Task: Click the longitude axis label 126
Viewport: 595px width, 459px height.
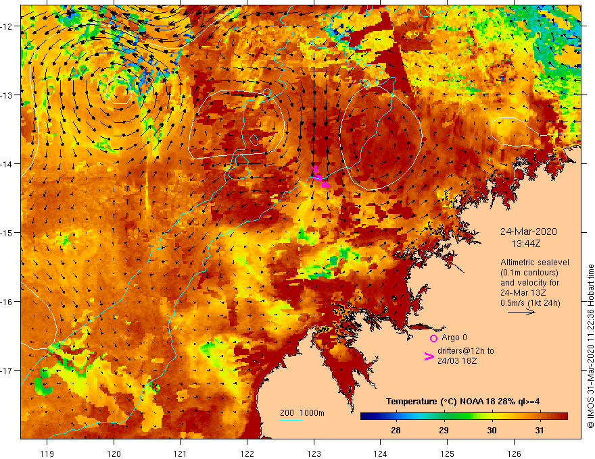Action: pos(514,454)
